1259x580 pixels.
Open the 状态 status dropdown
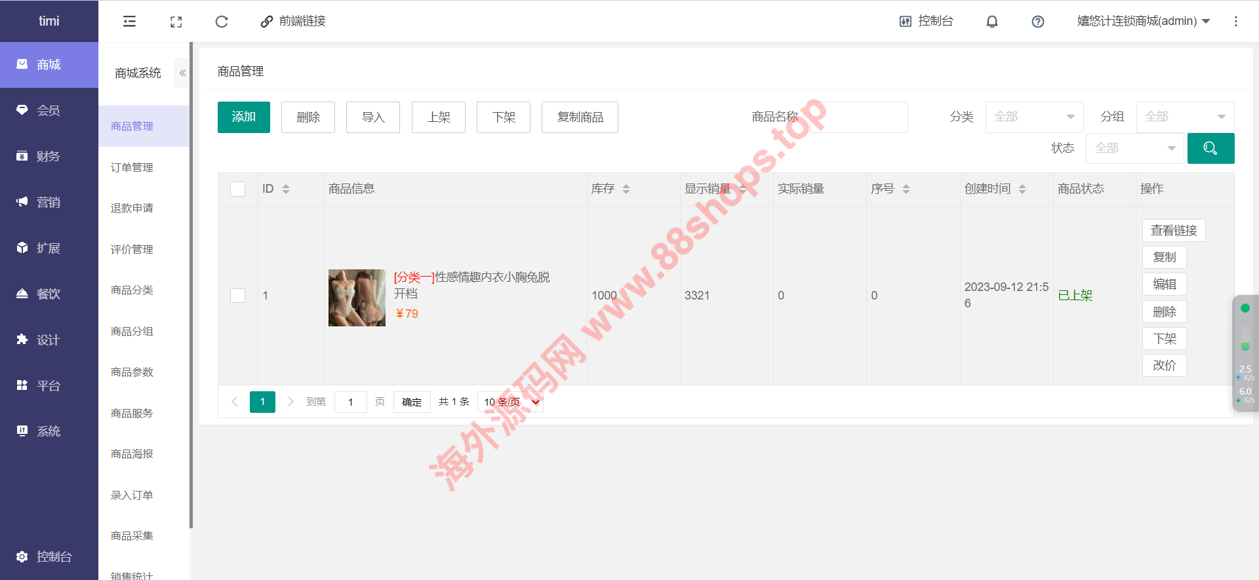(x=1134, y=148)
